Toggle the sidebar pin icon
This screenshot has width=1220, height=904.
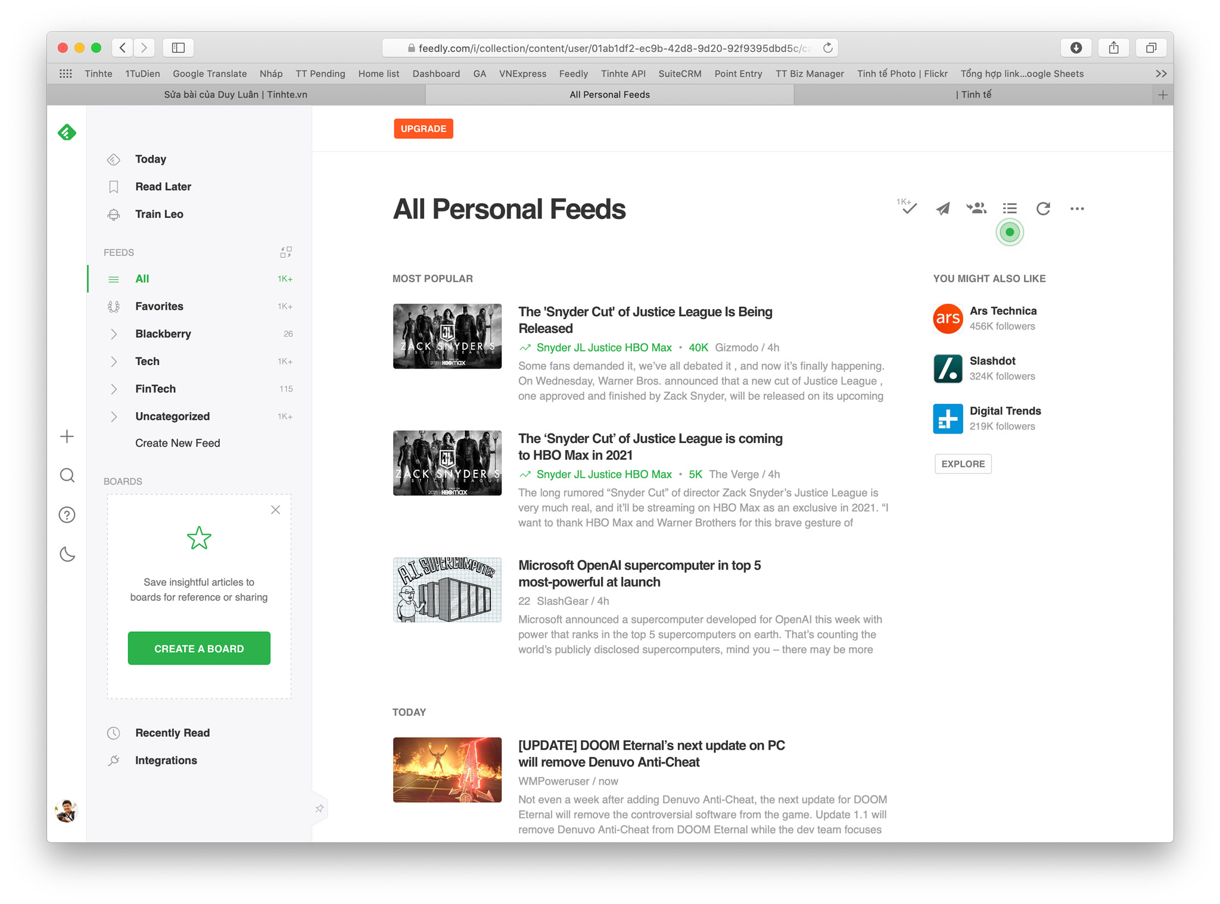tap(320, 808)
